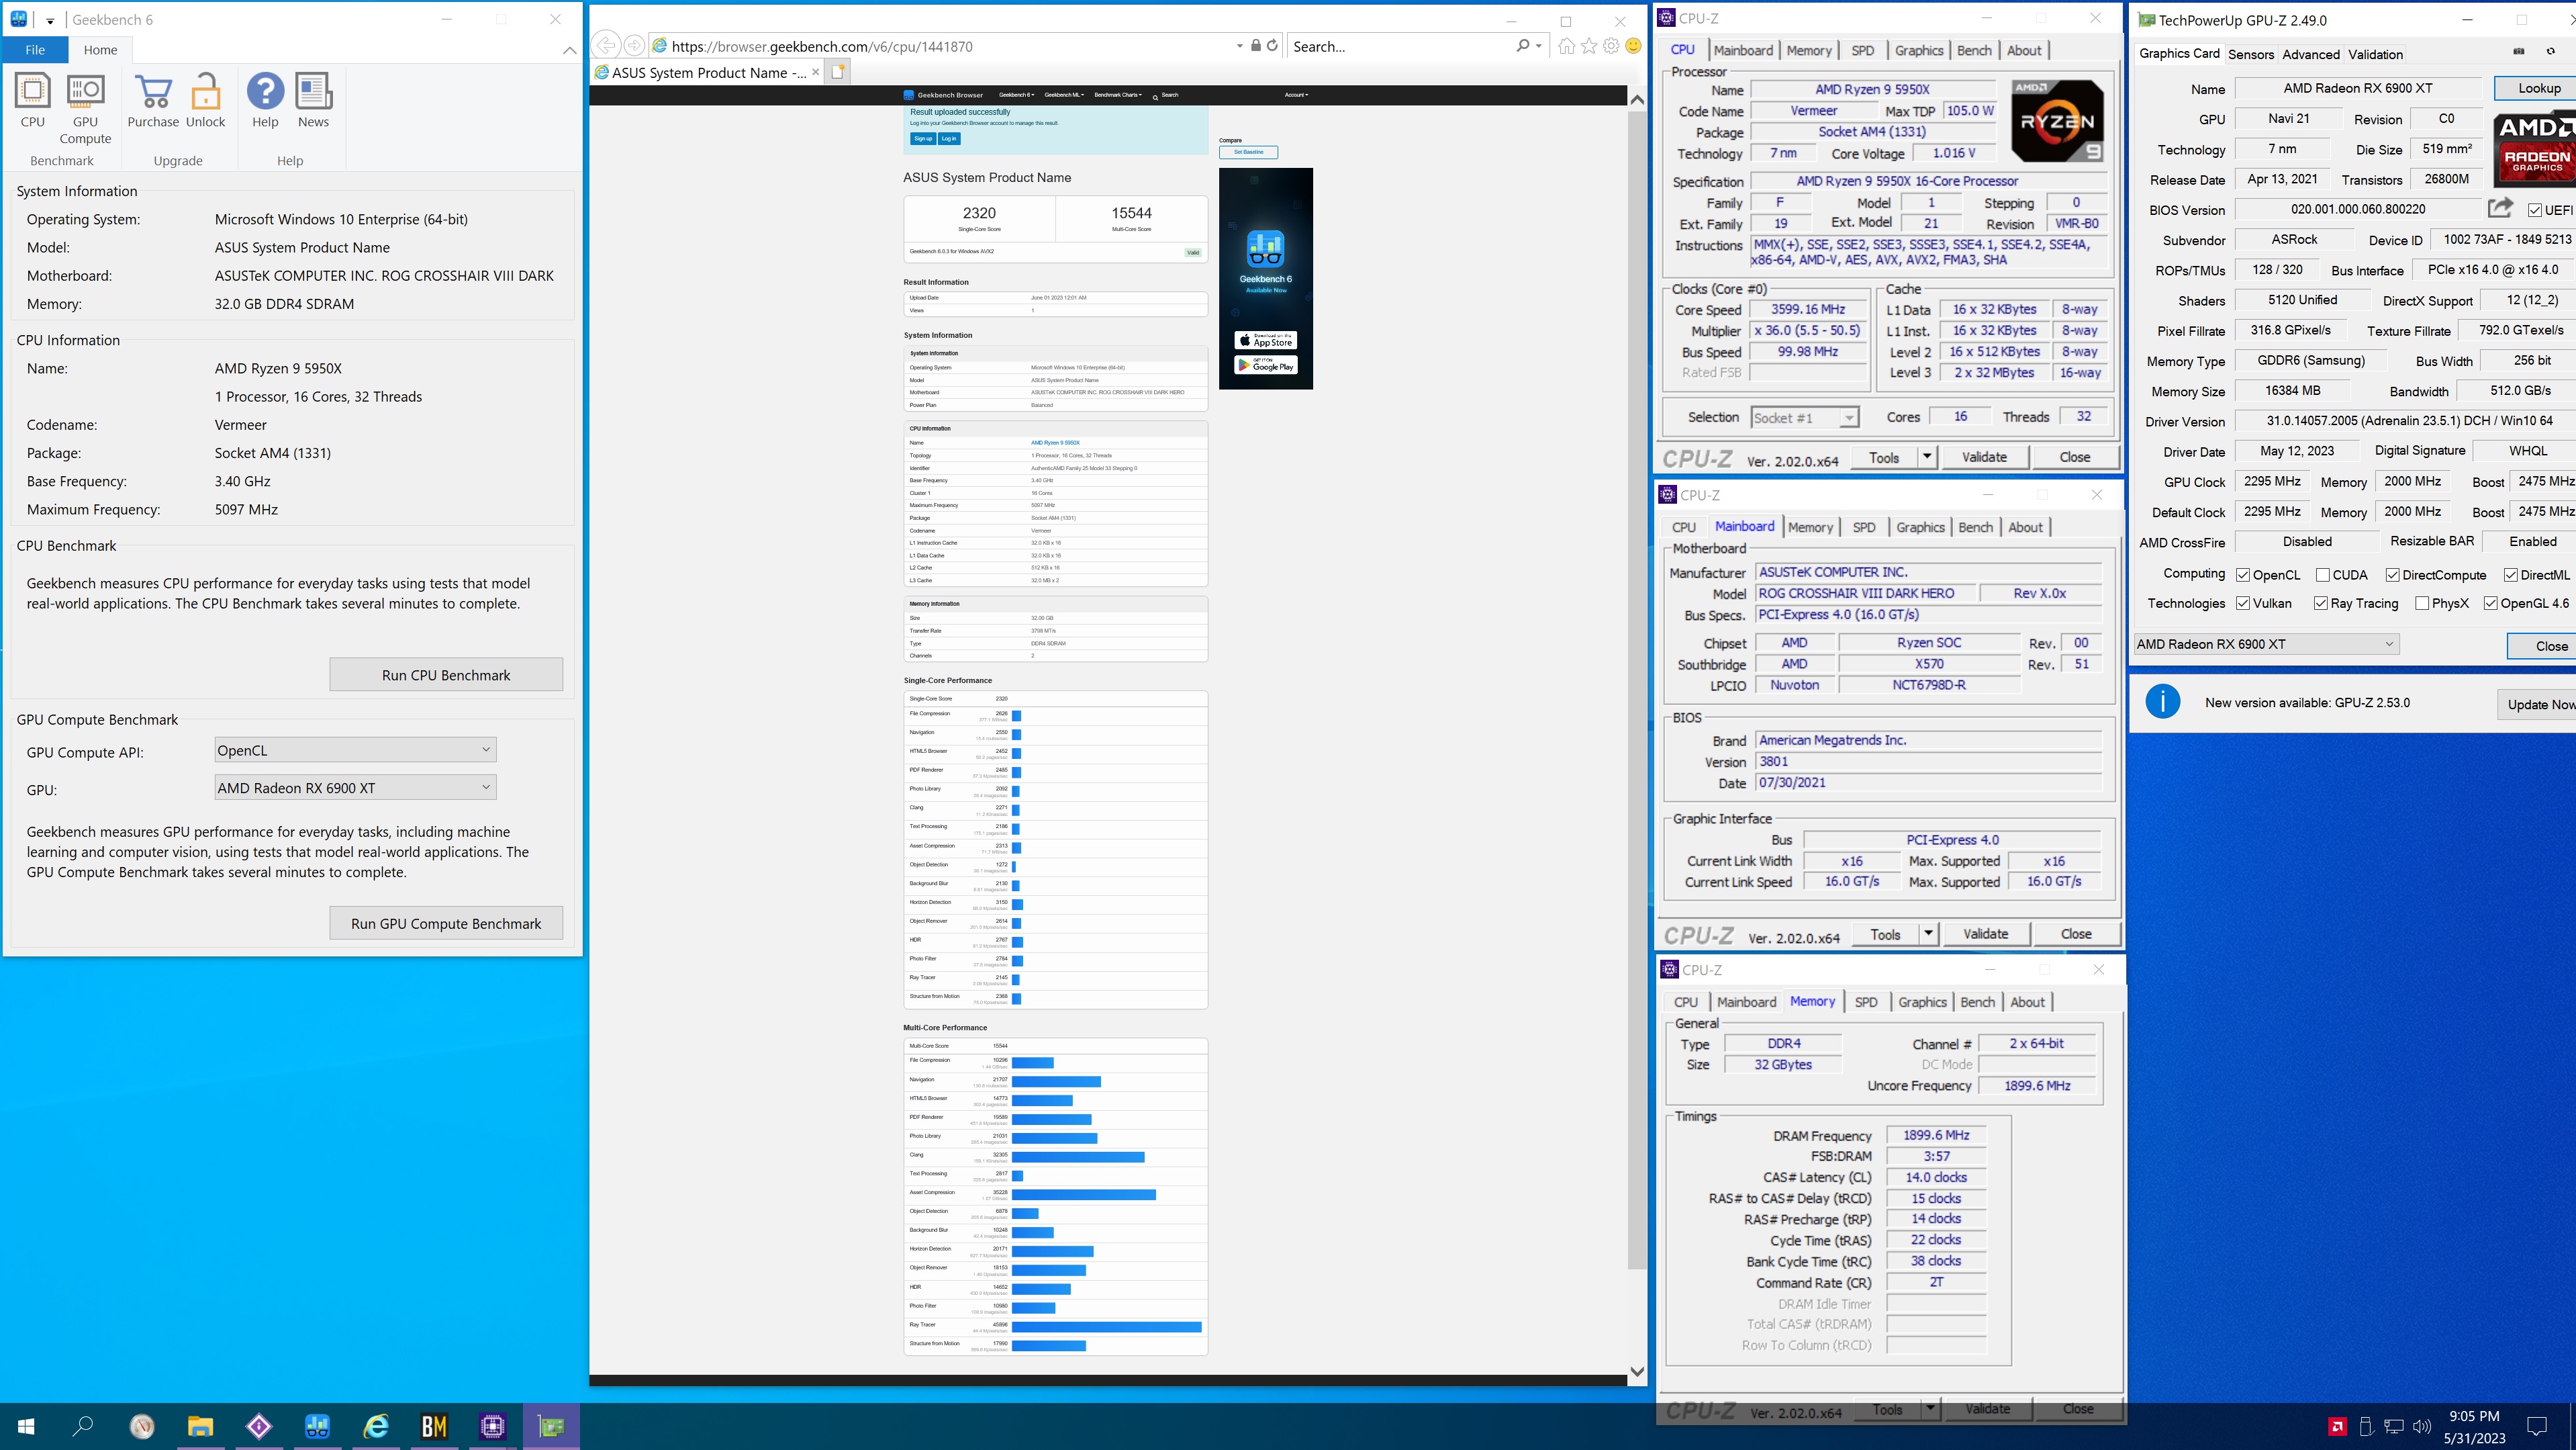Viewport: 2576px width, 1450px height.
Task: Toggle PhysX checkbox in GPU-Z
Action: 2422,602
